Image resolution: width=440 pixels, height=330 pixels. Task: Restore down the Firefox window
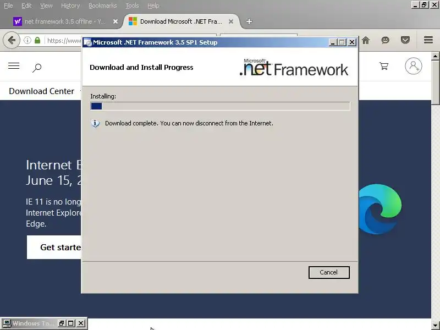[424, 5]
